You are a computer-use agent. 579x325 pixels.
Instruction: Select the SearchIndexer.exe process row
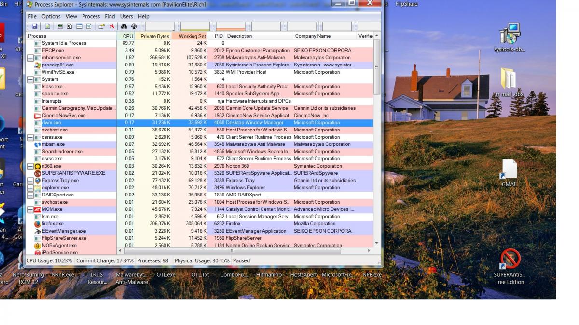[x=200, y=152]
